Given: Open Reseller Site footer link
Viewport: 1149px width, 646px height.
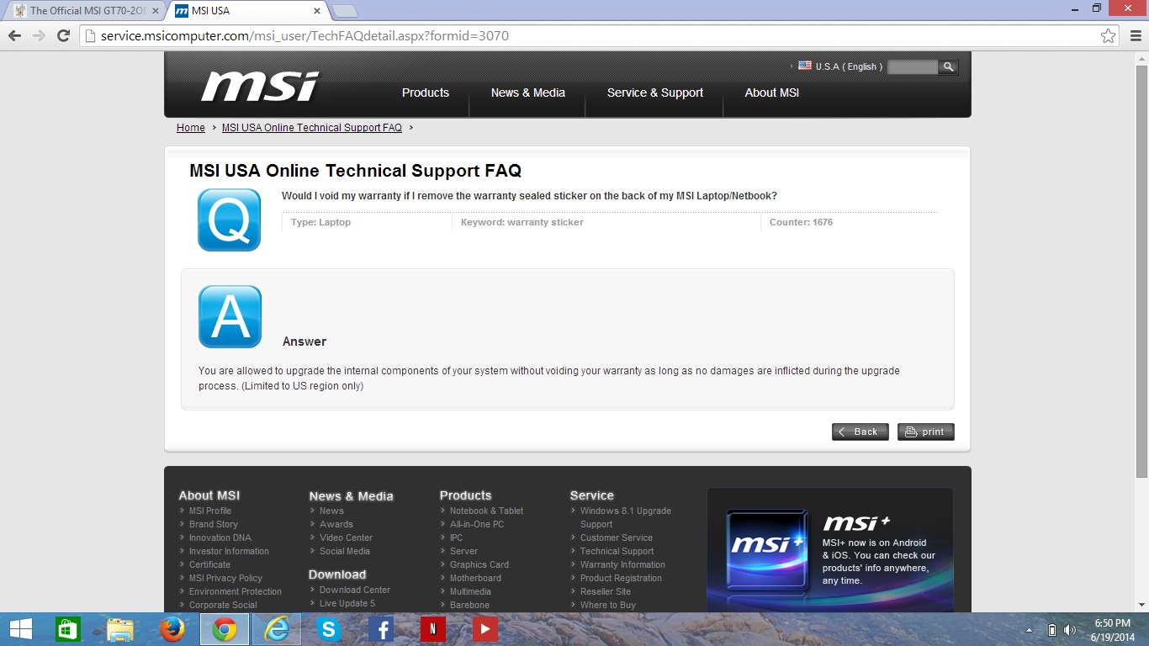Looking at the screenshot, I should coord(606,591).
